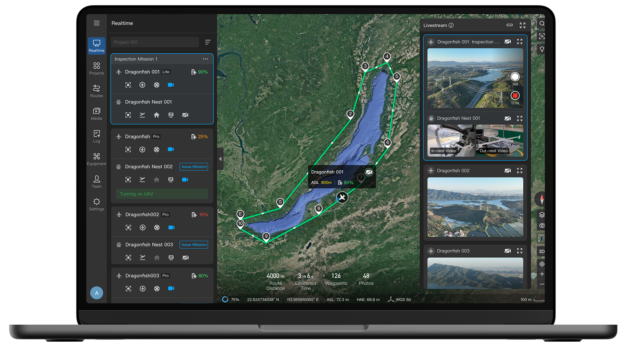
Task: Open the project list filter icon
Action: 208,42
